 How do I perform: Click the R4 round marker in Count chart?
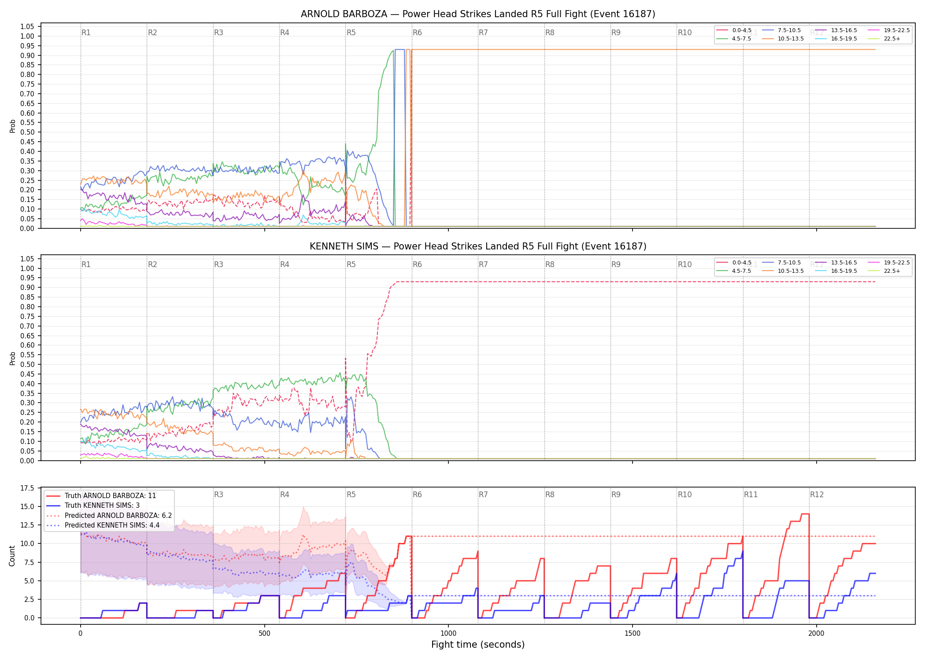click(x=285, y=495)
